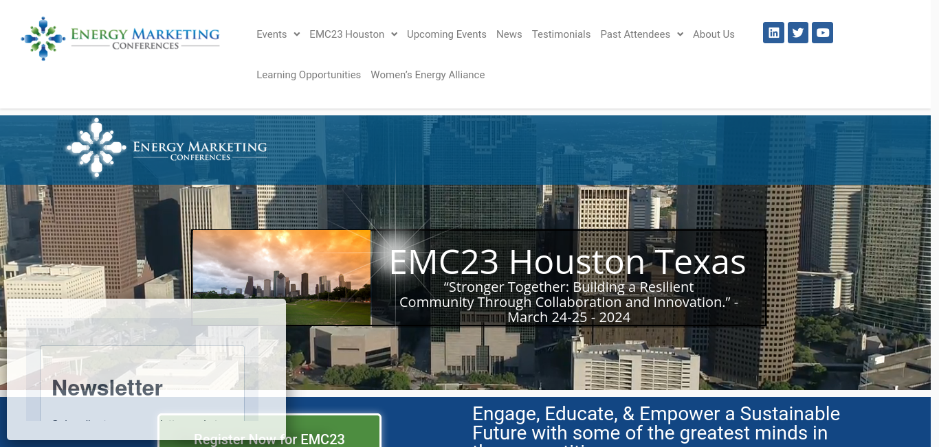Click the white Energy Marketing Conferences banner logo

coord(166,148)
